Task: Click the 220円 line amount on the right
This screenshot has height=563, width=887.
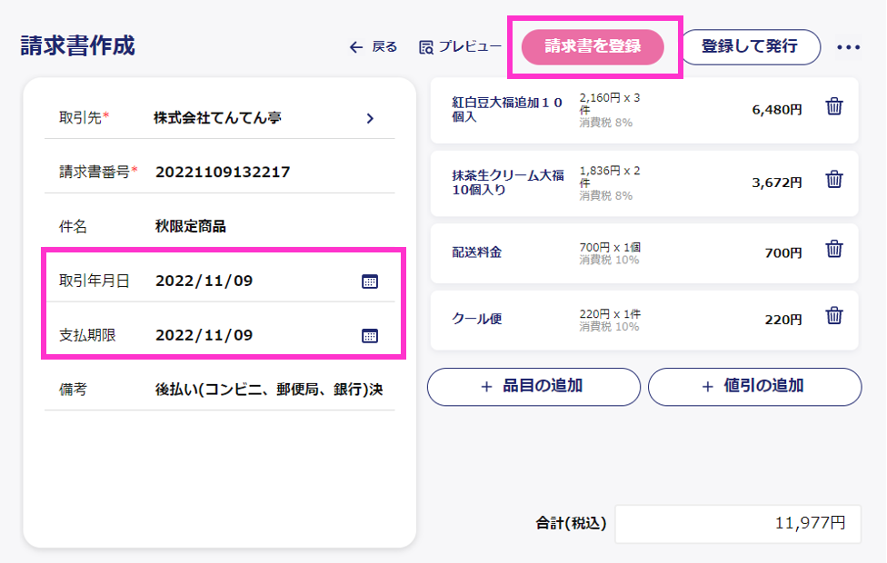Action: pyautogui.click(x=783, y=320)
